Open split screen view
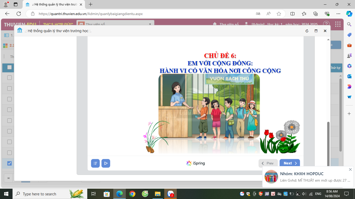355x199 pixels. pos(292,14)
